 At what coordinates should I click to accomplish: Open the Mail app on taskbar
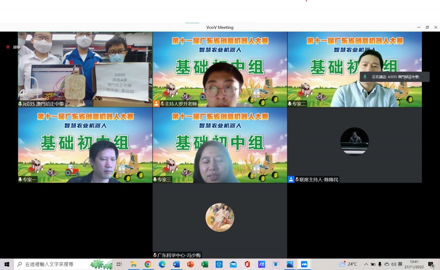(233, 264)
